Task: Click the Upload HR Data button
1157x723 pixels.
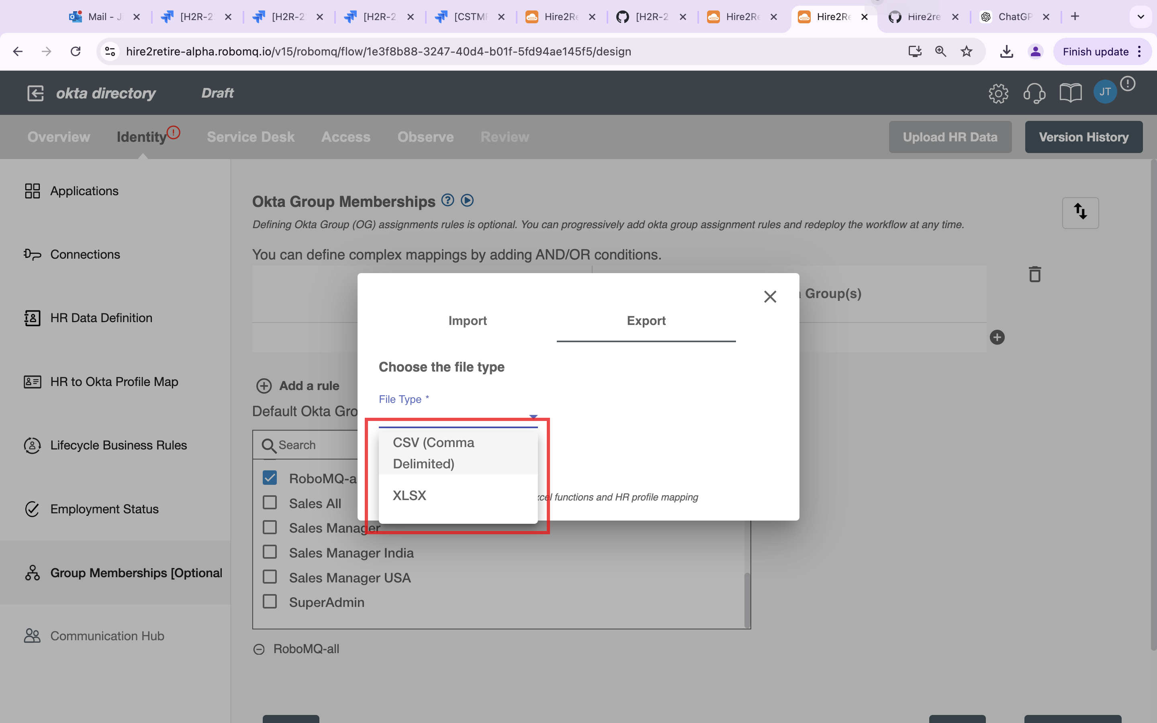Action: tap(951, 137)
